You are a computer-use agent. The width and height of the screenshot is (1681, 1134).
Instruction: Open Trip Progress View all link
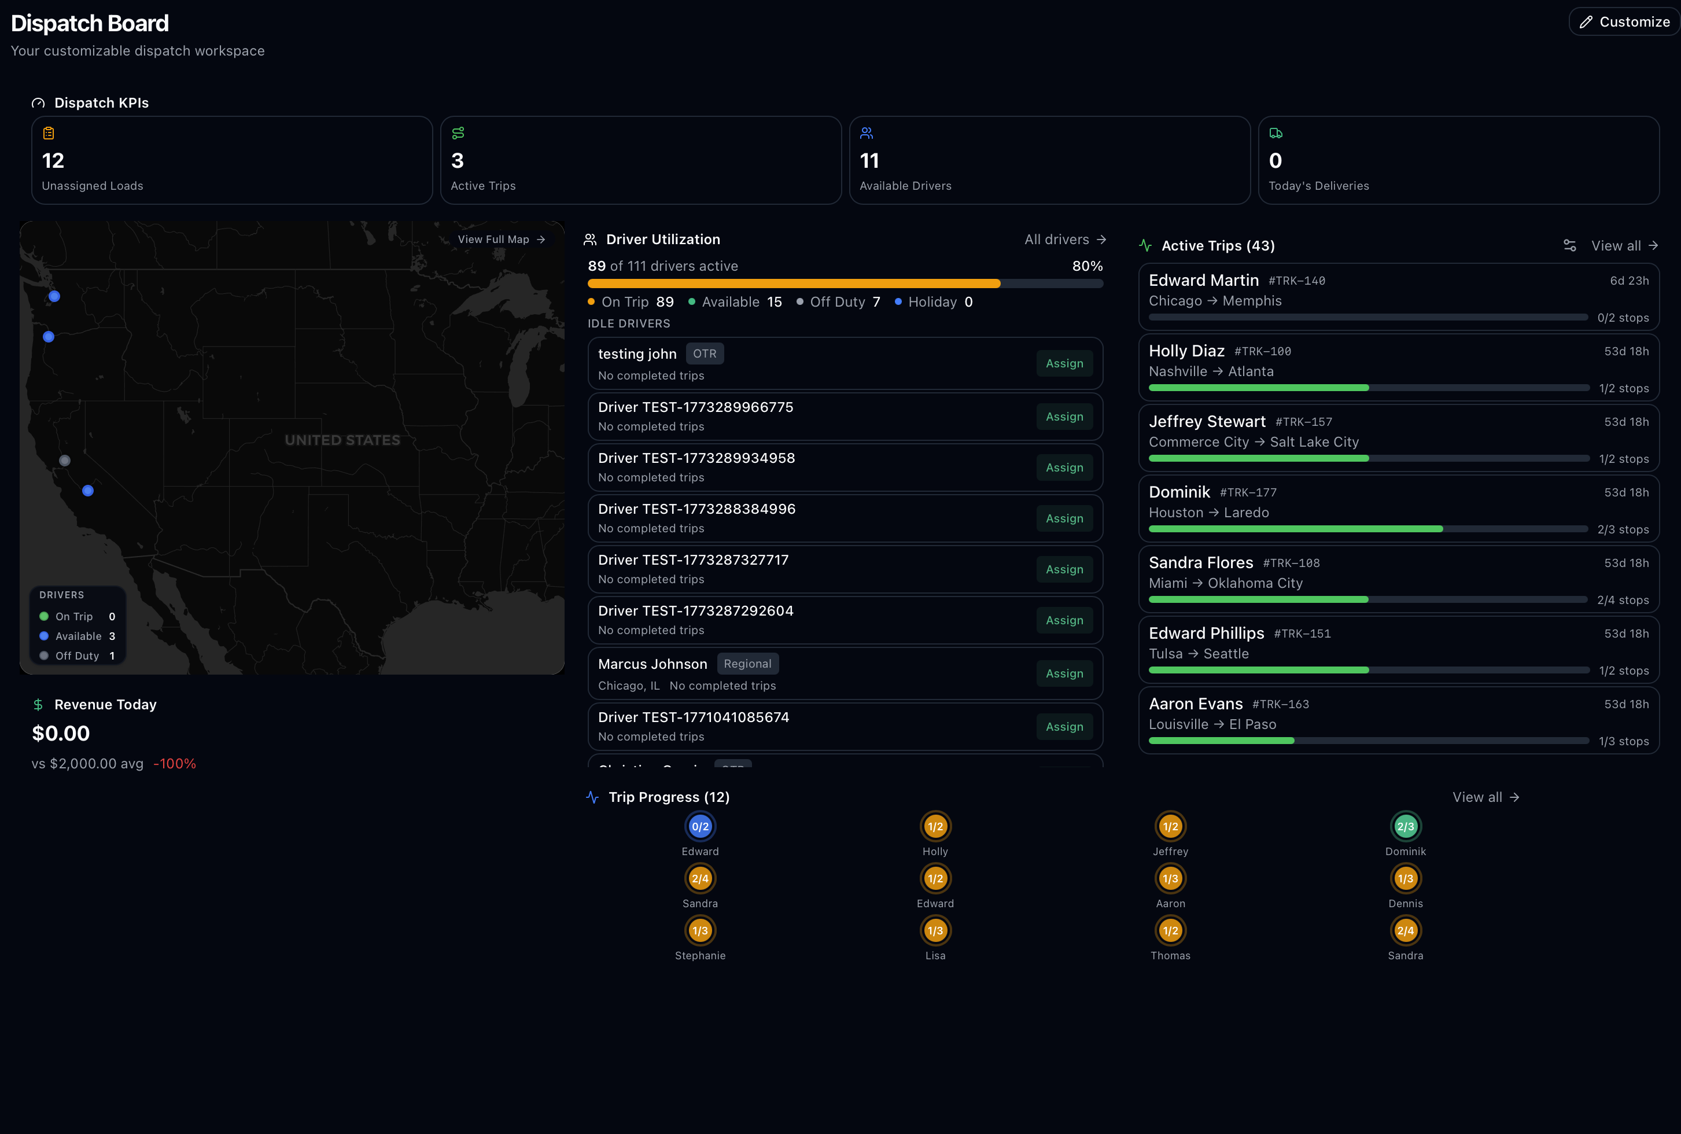tap(1485, 797)
